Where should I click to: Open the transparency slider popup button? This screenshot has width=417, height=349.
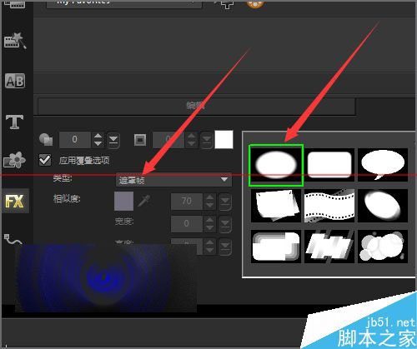(113, 140)
